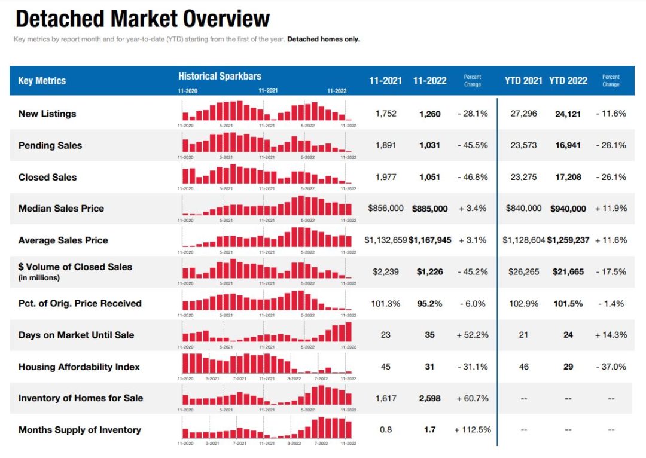Viewport: 646px width, 458px height.
Task: Open the New Listings sparkbar chart
Action: 267,111
